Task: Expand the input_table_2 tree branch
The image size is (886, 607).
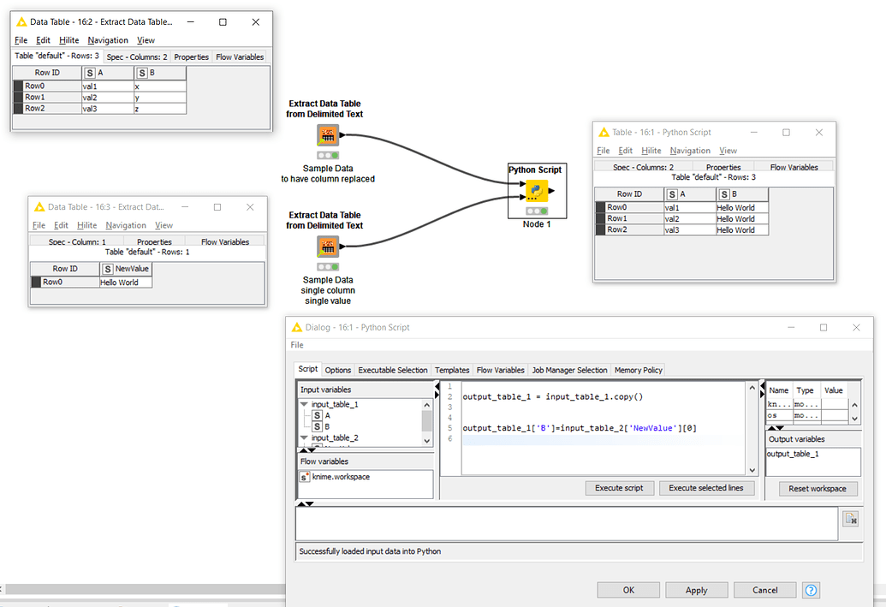Action: point(305,437)
